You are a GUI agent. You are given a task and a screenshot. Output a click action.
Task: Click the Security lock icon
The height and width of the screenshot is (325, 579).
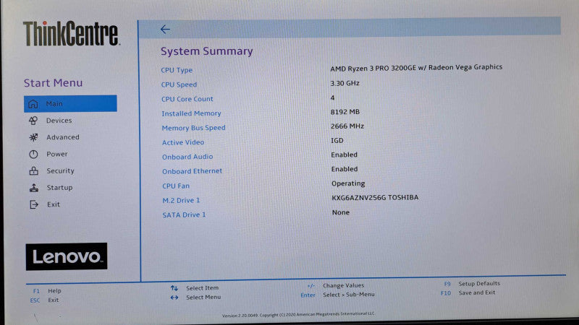click(x=33, y=170)
